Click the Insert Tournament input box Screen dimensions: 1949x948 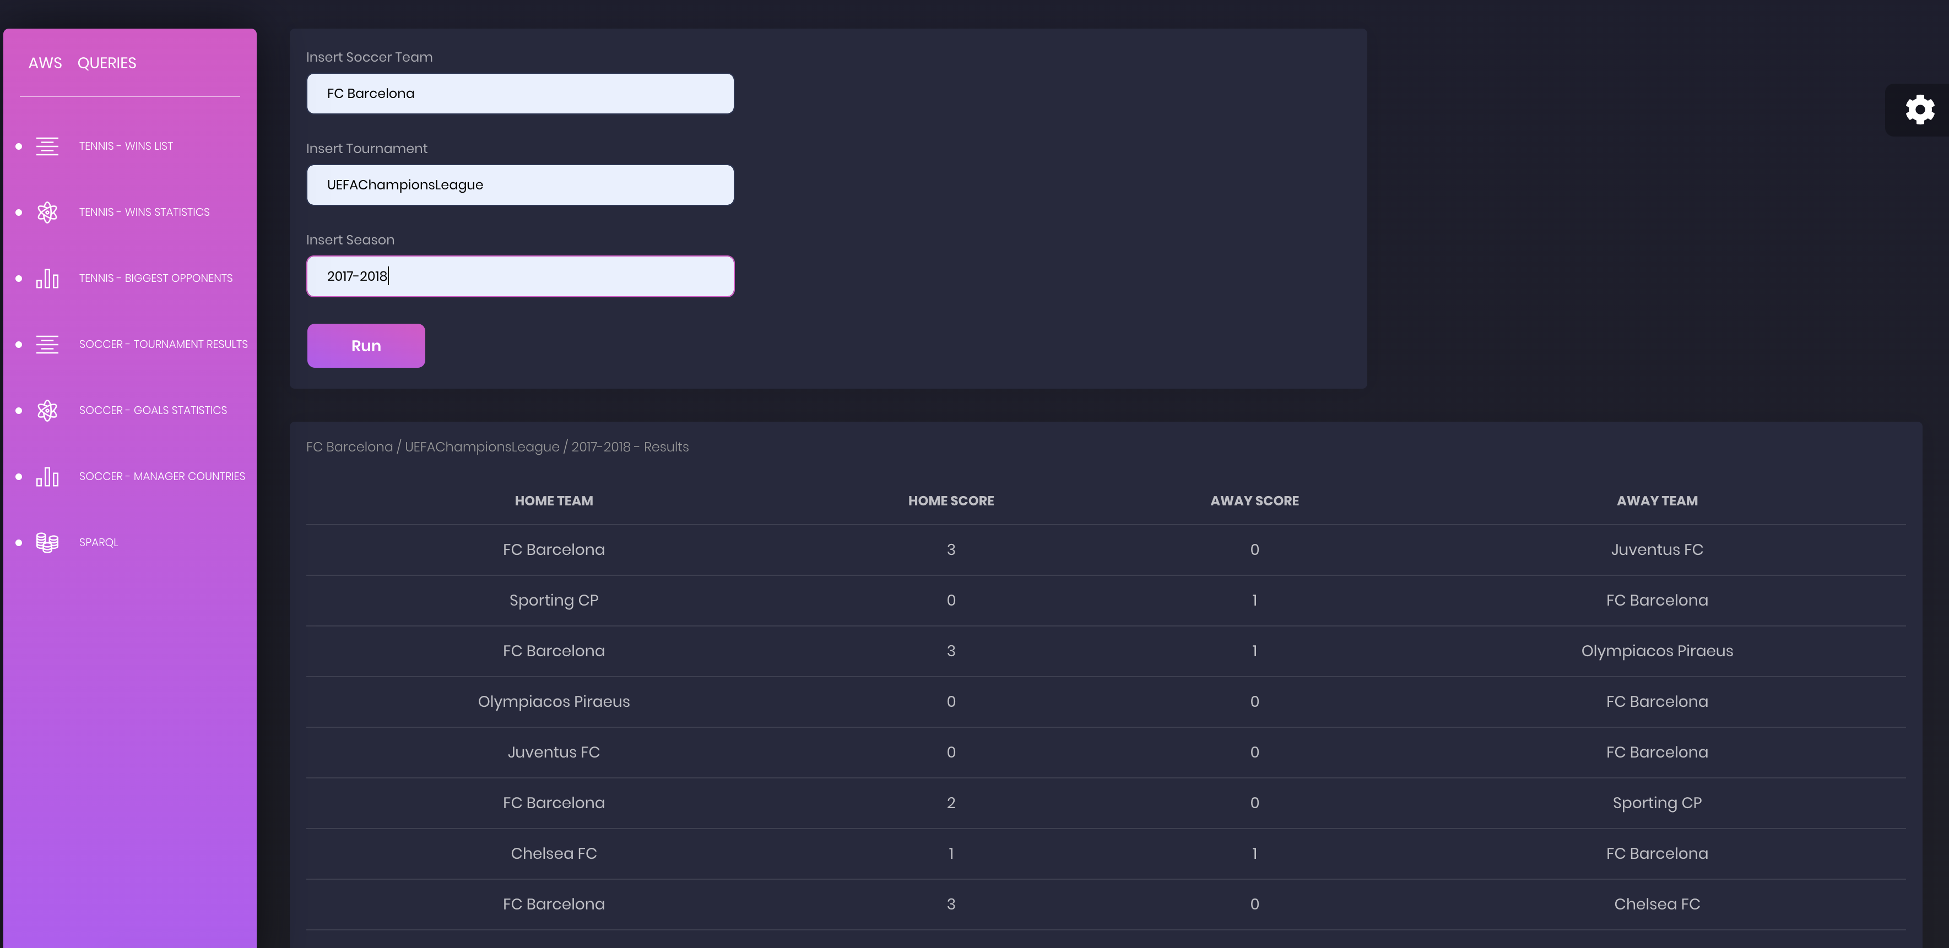pos(520,185)
